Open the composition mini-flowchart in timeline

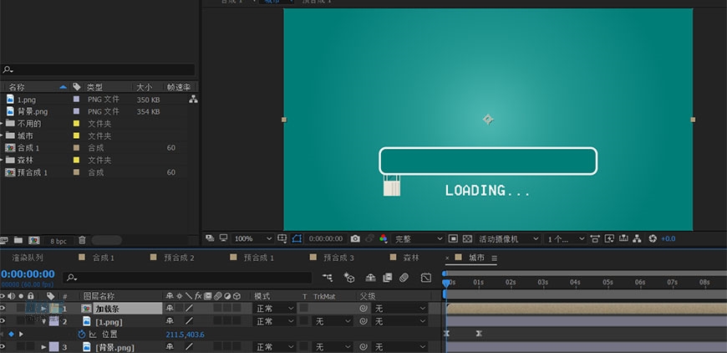click(x=328, y=278)
